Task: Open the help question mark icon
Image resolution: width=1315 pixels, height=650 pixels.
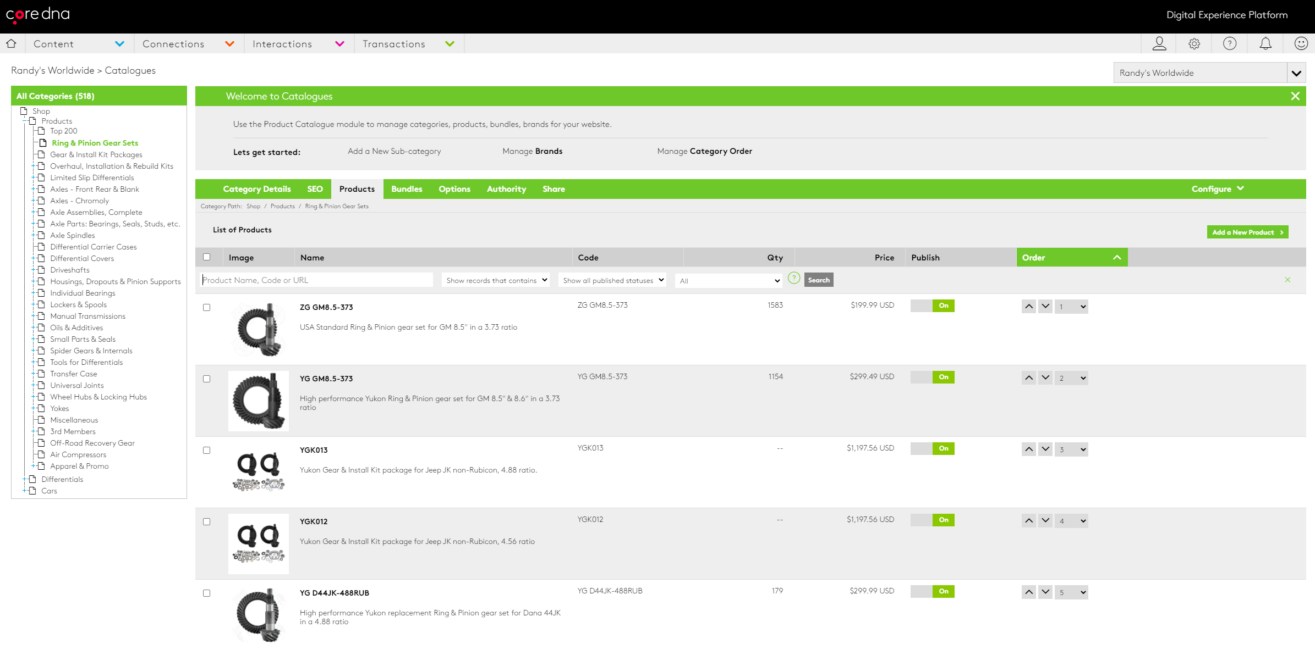Action: coord(1230,43)
